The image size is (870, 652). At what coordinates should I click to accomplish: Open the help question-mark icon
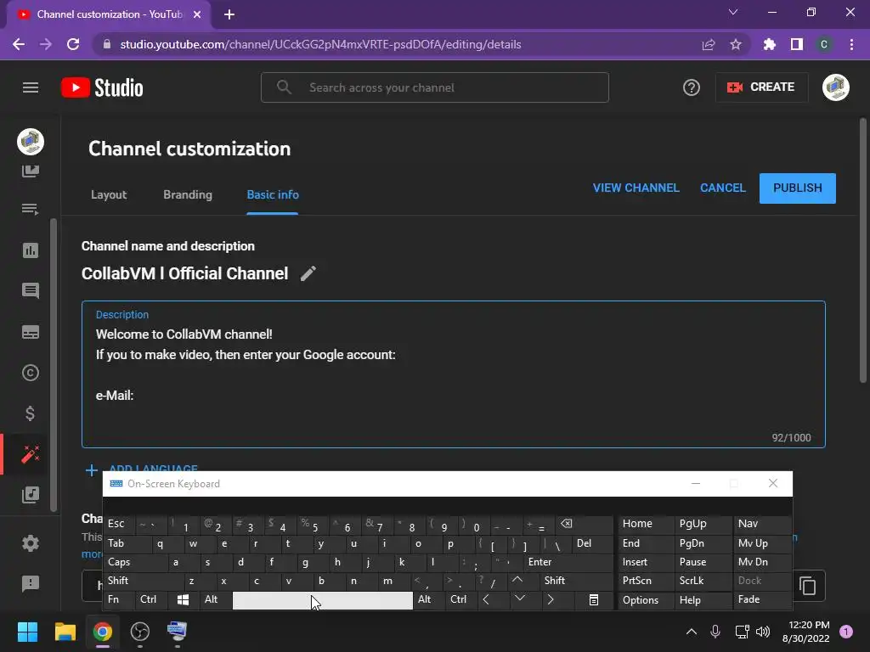click(x=692, y=87)
